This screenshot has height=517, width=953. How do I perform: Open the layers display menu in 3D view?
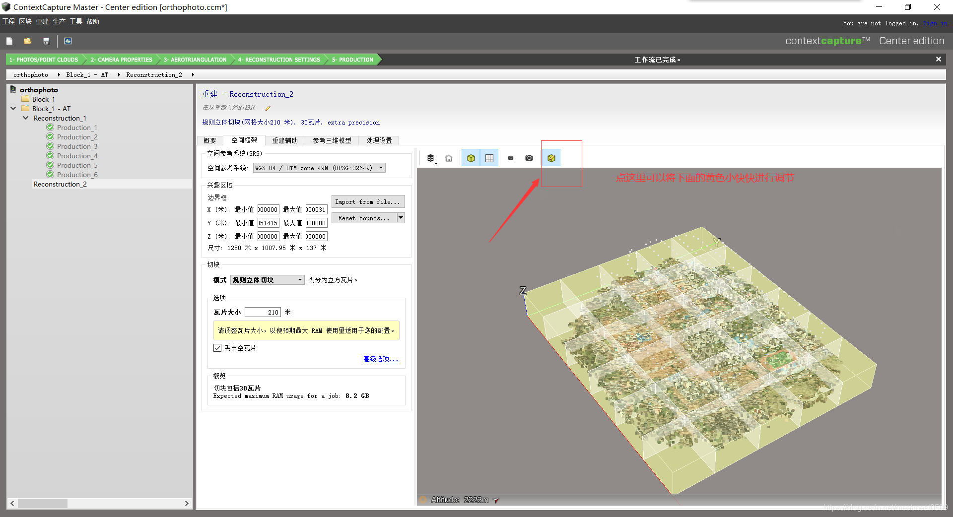(431, 158)
